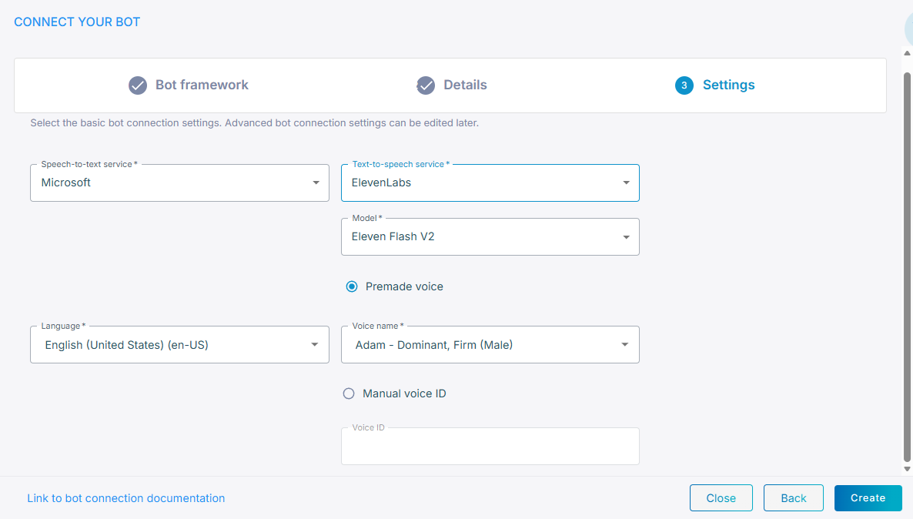Click the Bot framework step checkmark icon
The height and width of the screenshot is (519, 913).
[x=138, y=85]
